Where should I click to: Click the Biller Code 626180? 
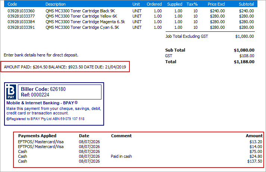tap(43, 89)
